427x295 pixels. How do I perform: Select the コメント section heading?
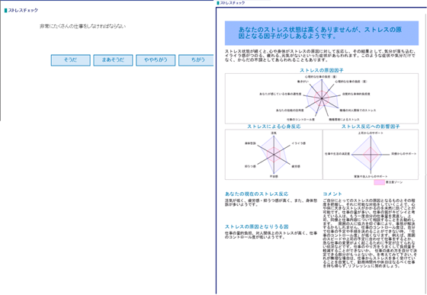tap(332, 194)
